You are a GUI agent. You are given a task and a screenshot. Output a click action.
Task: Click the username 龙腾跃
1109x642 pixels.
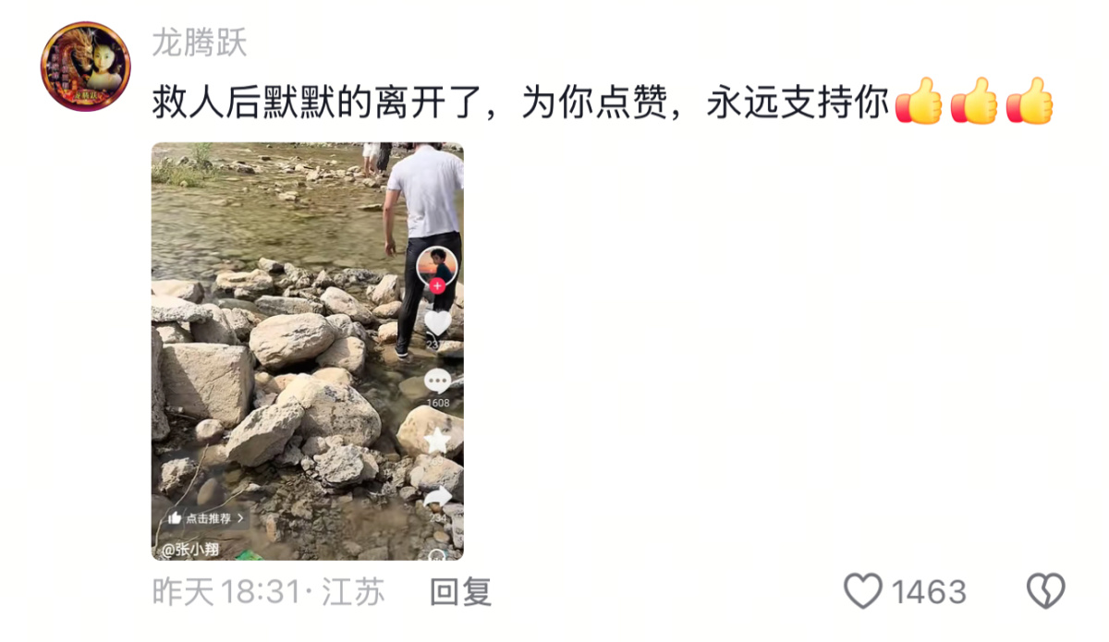tap(200, 42)
